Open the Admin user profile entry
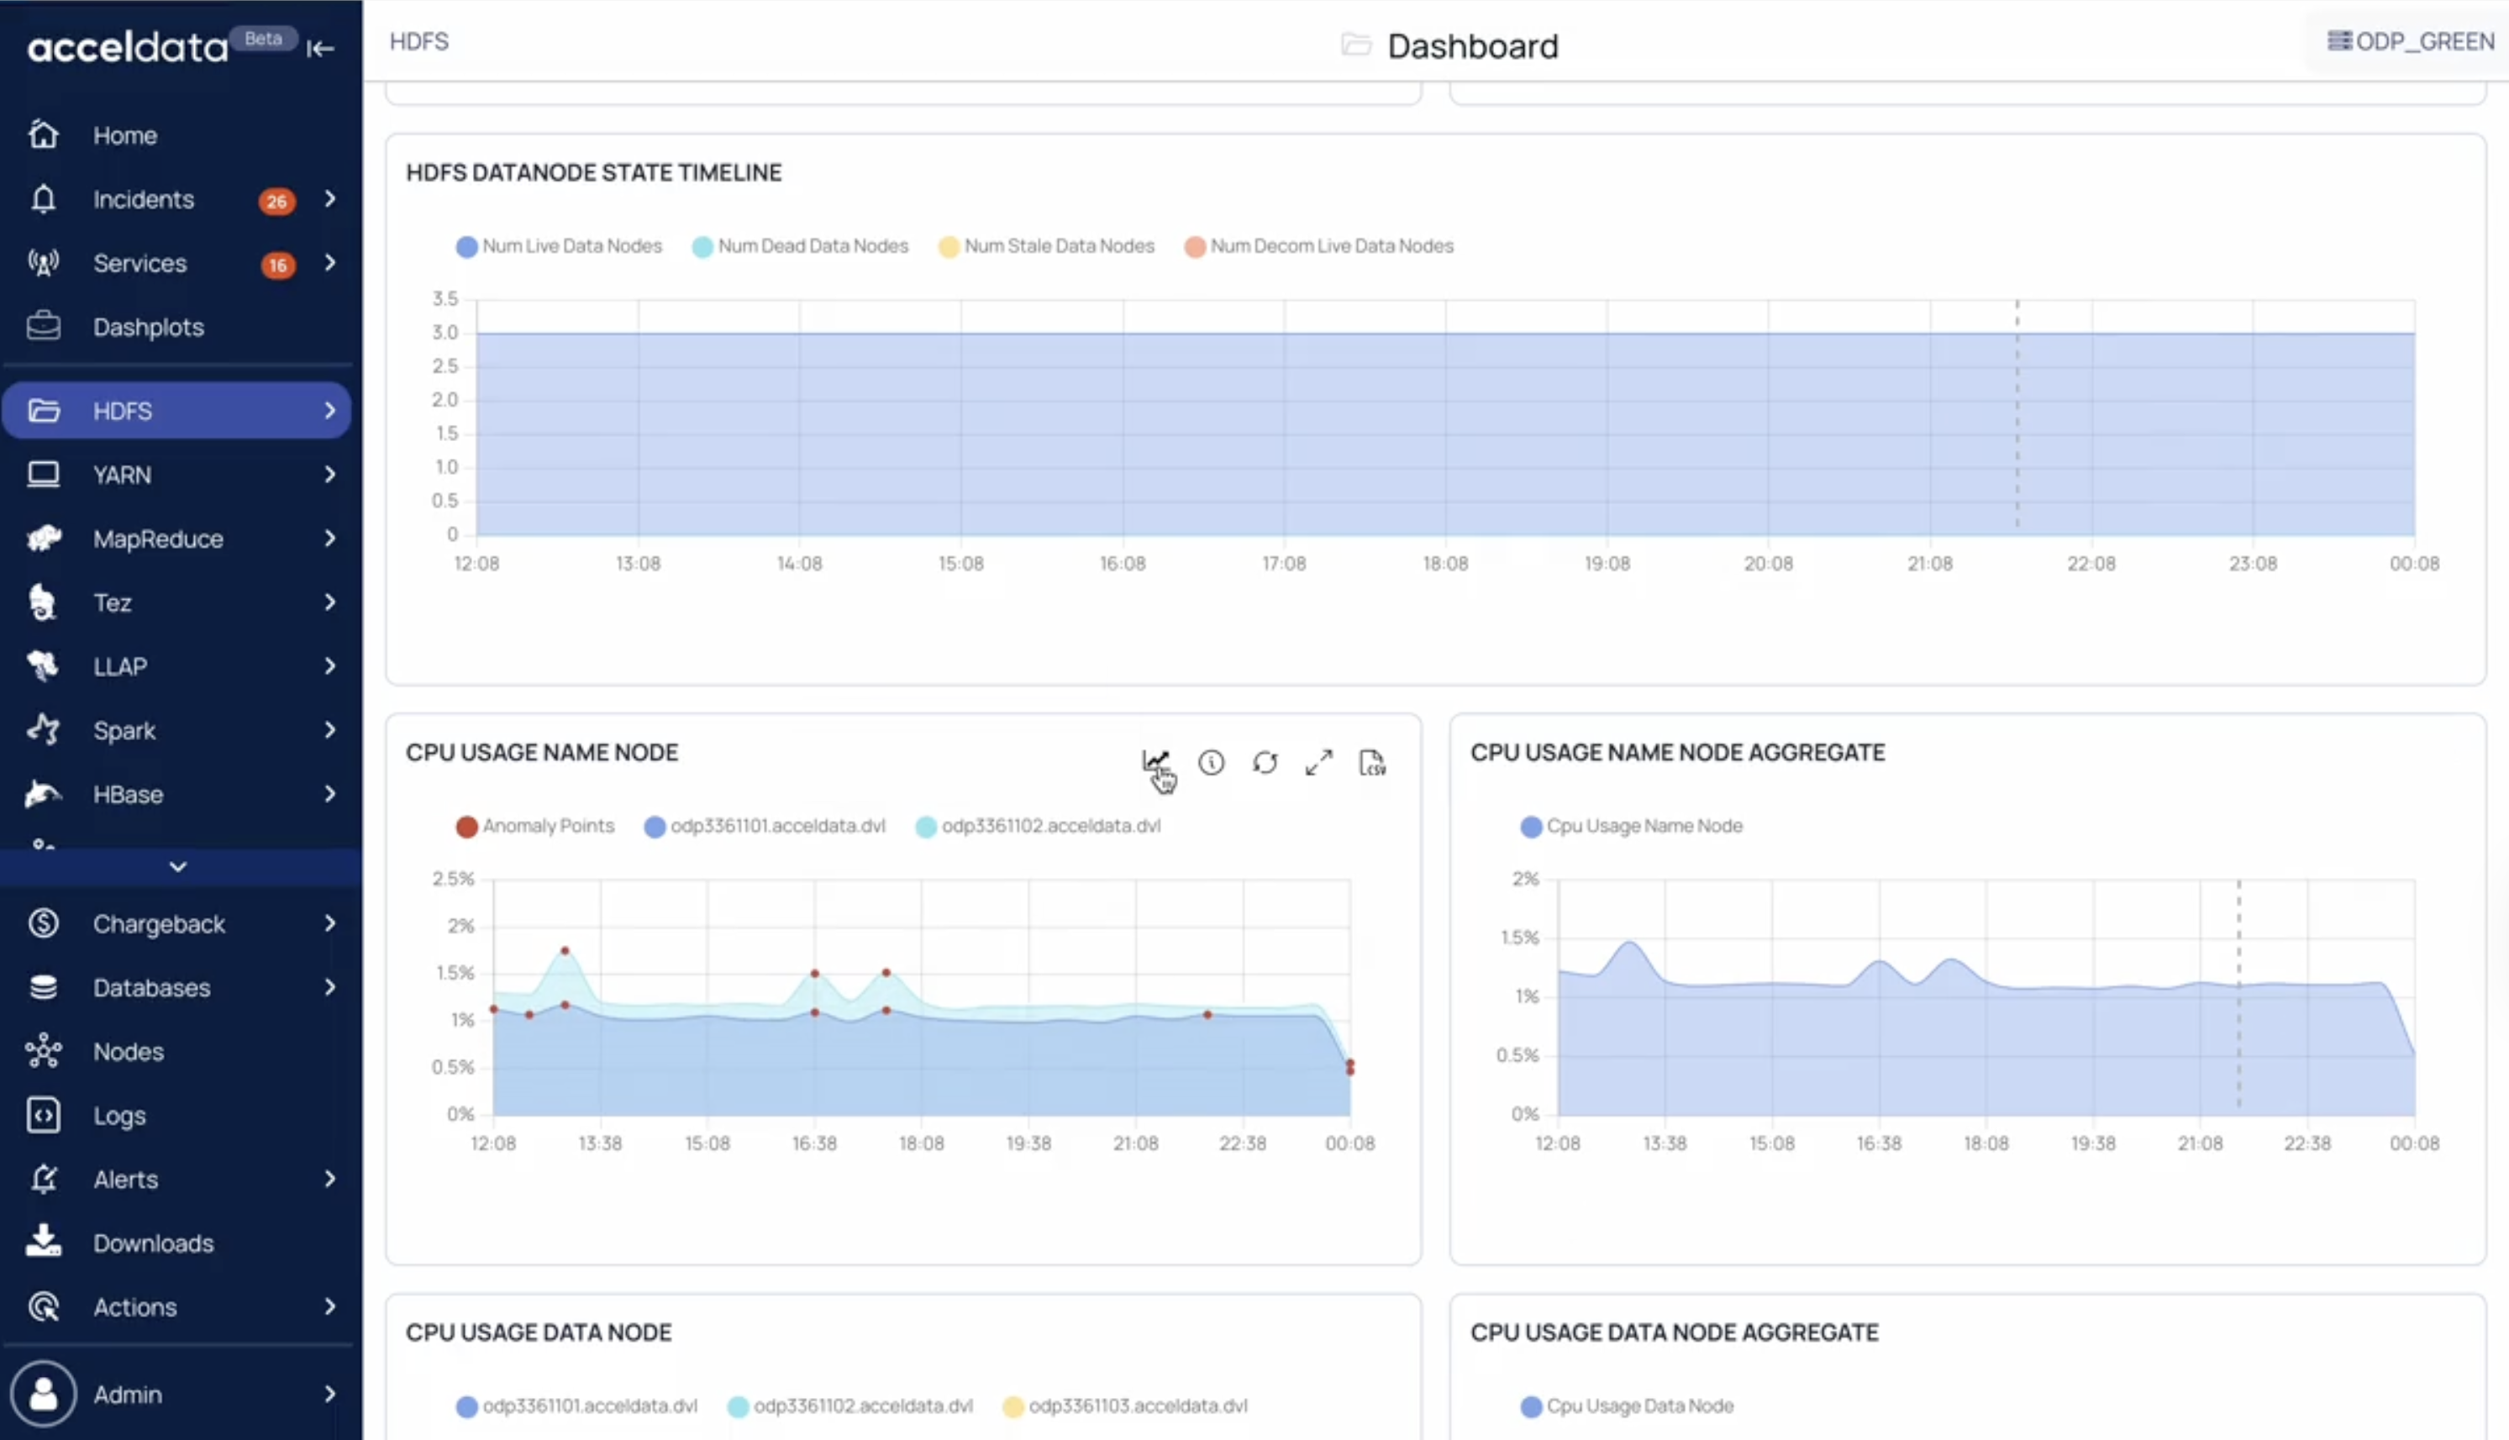 pyautogui.click(x=127, y=1395)
